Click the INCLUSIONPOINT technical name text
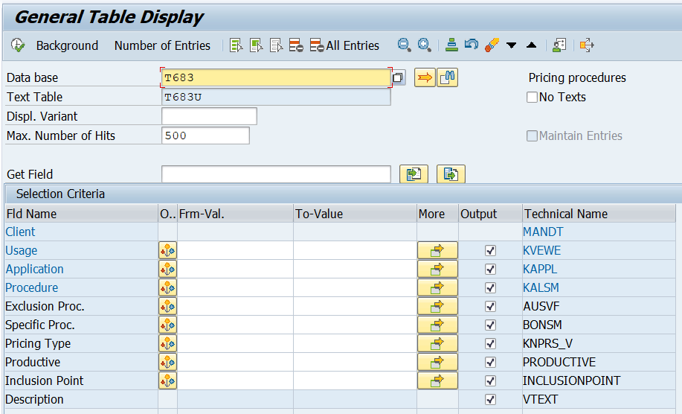682x414 pixels. 571,381
